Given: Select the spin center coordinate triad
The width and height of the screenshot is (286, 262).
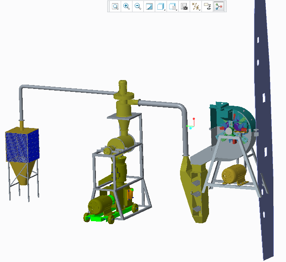Looking at the screenshot, I should (191, 124).
